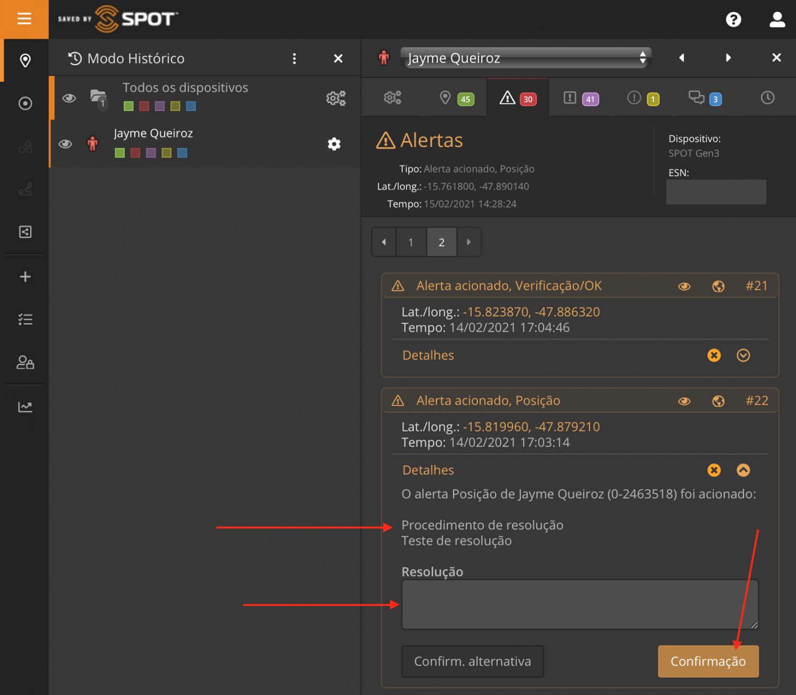Toggle eye icon on alert #21
Viewport: 796px width, 695px height.
pyautogui.click(x=684, y=286)
